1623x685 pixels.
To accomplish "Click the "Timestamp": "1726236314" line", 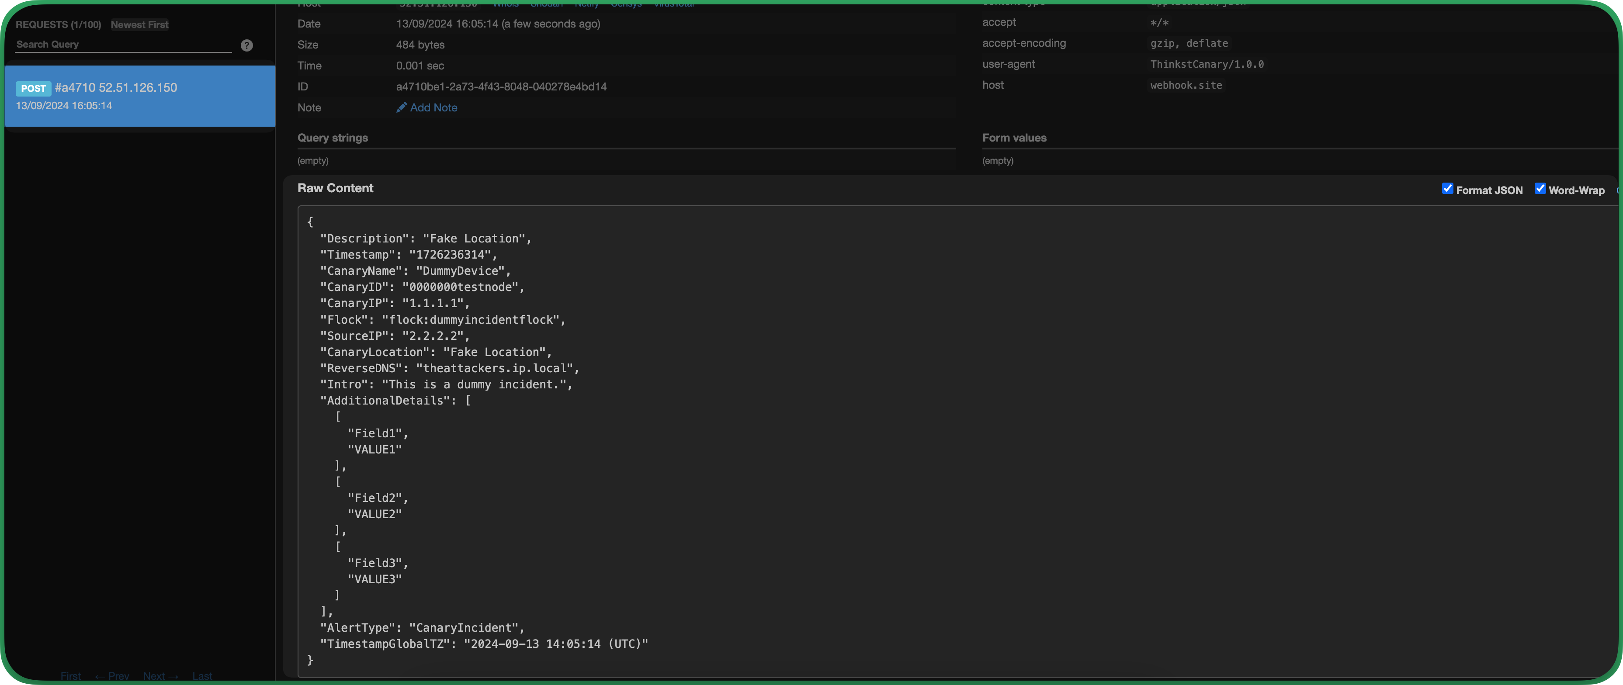I will [x=409, y=255].
